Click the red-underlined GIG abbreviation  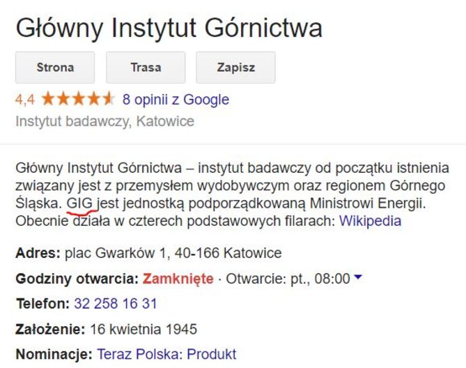79,204
